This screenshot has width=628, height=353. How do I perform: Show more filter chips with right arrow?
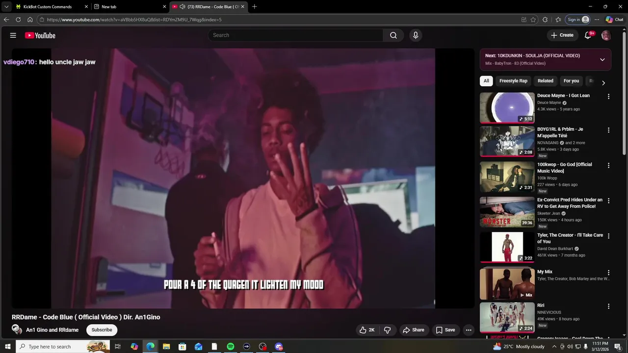[x=603, y=82]
